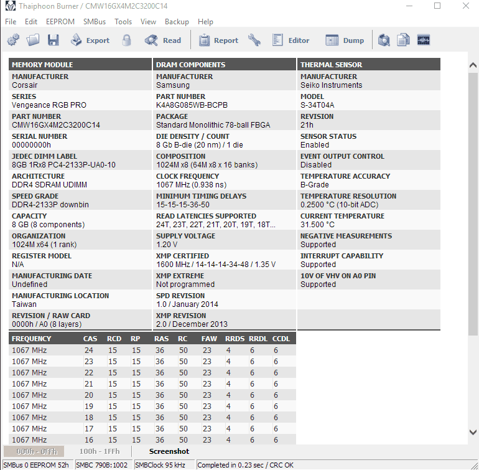Click the gear settings icon in toolbar
This screenshot has height=470, width=479.
(13, 40)
